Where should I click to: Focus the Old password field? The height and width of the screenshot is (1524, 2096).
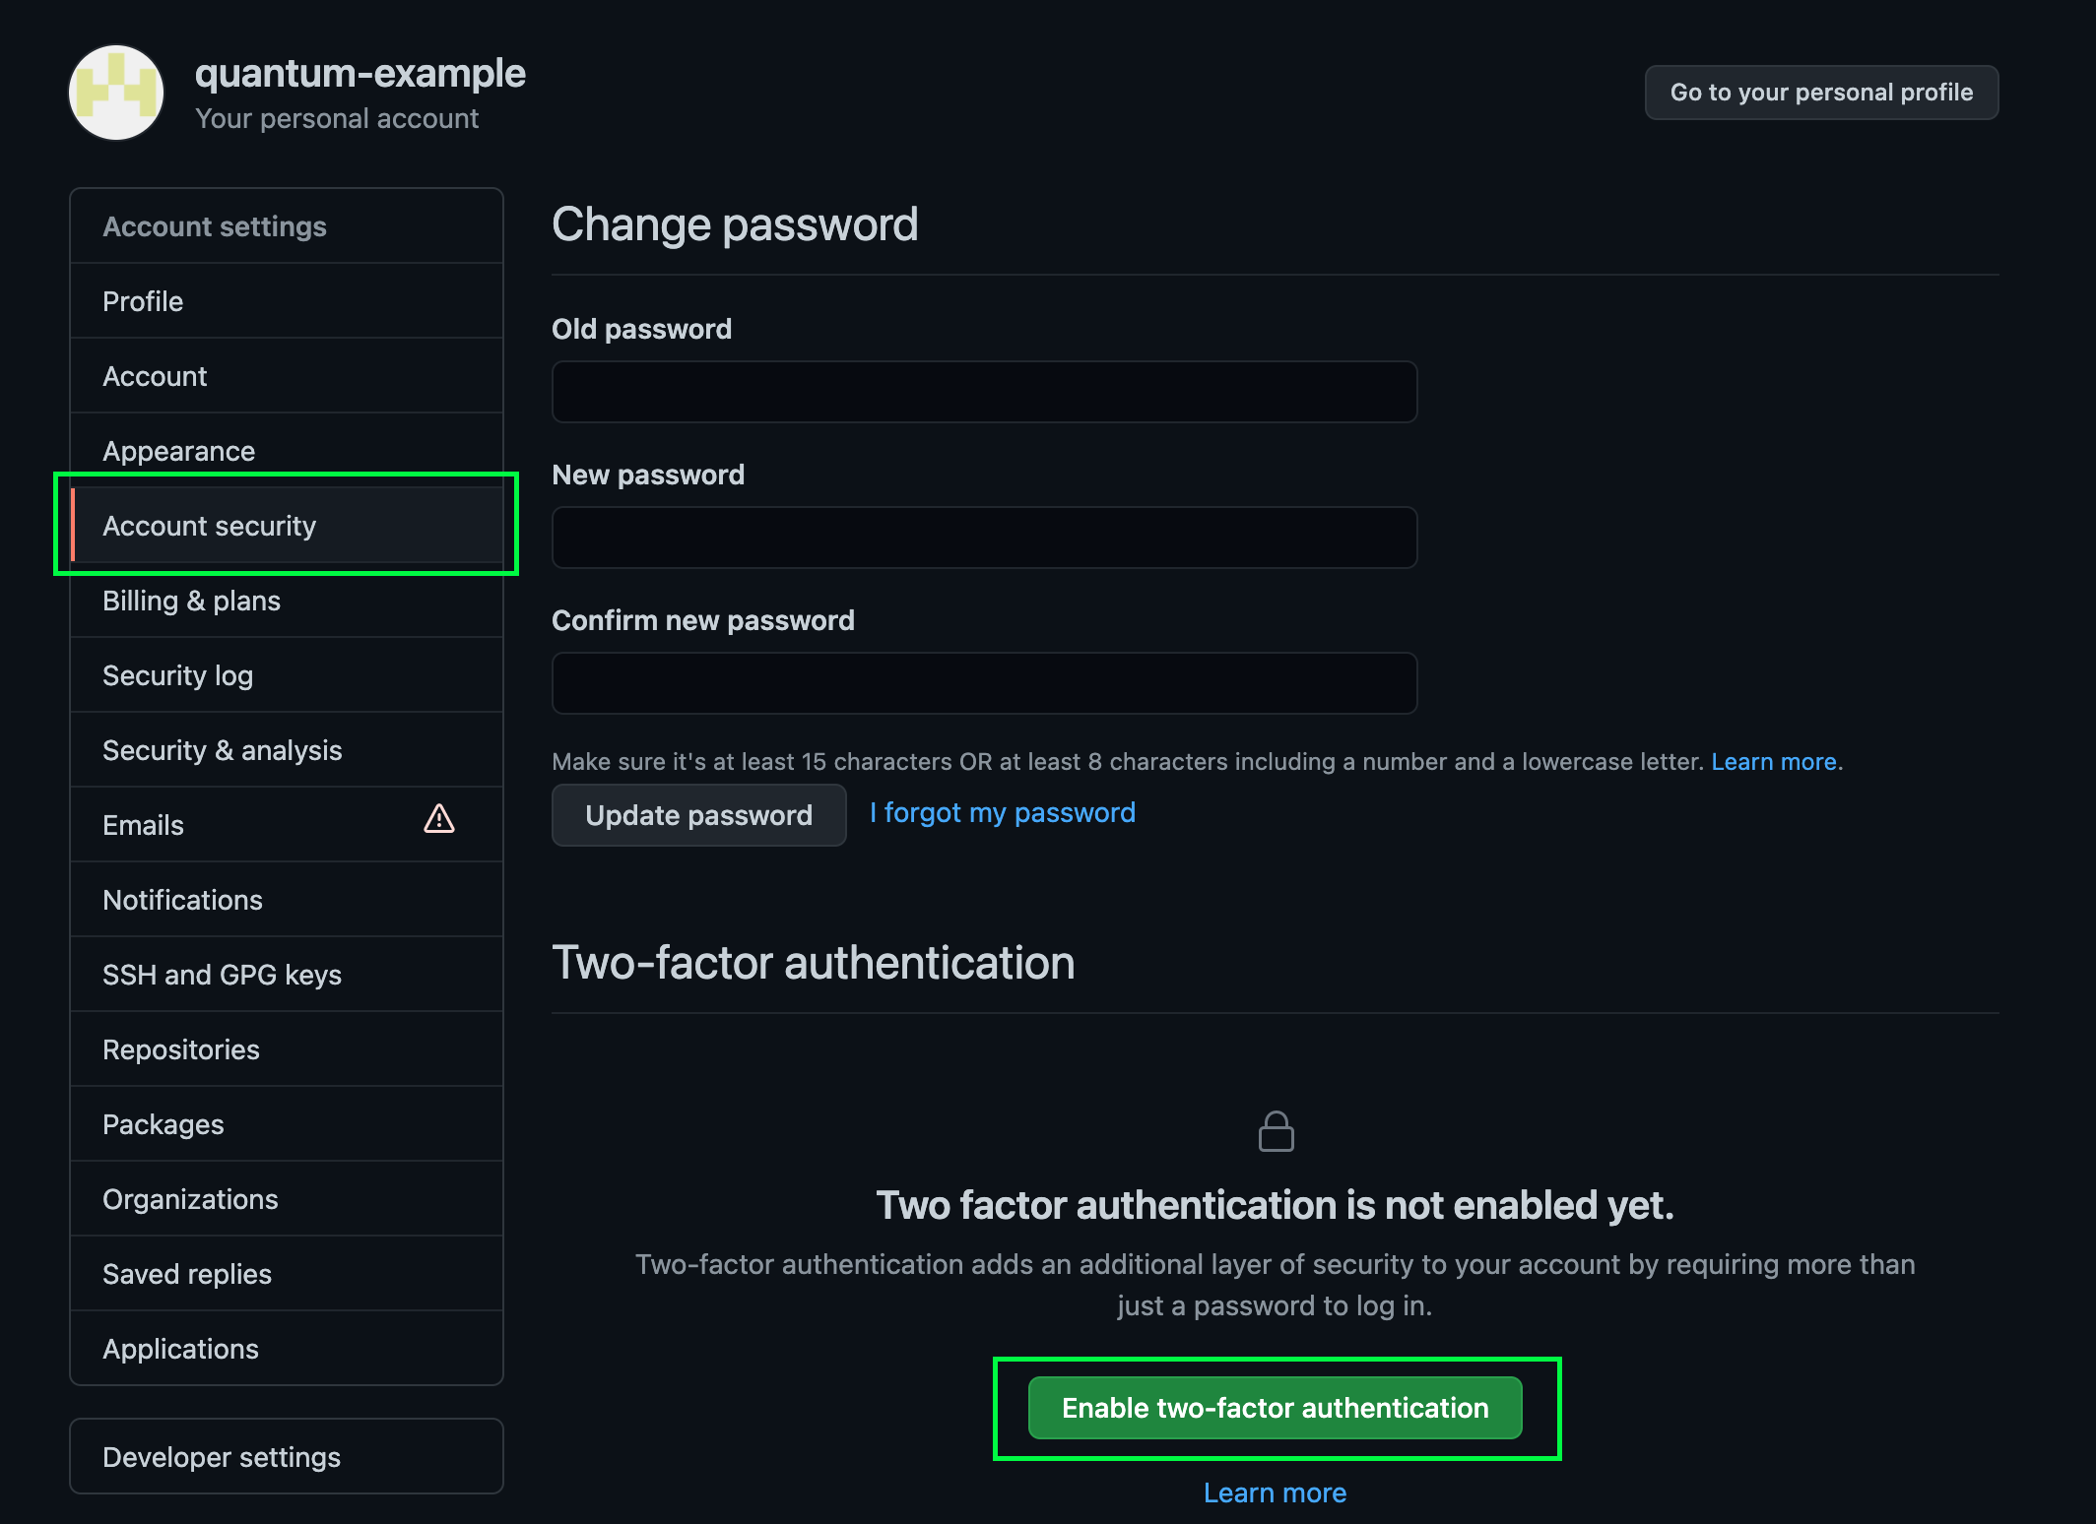(x=984, y=392)
